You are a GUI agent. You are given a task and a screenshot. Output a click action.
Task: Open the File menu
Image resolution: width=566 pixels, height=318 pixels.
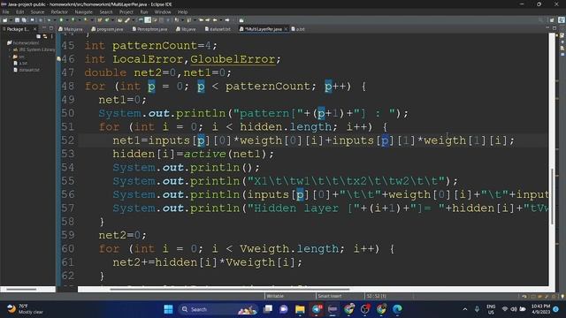coord(5,11)
